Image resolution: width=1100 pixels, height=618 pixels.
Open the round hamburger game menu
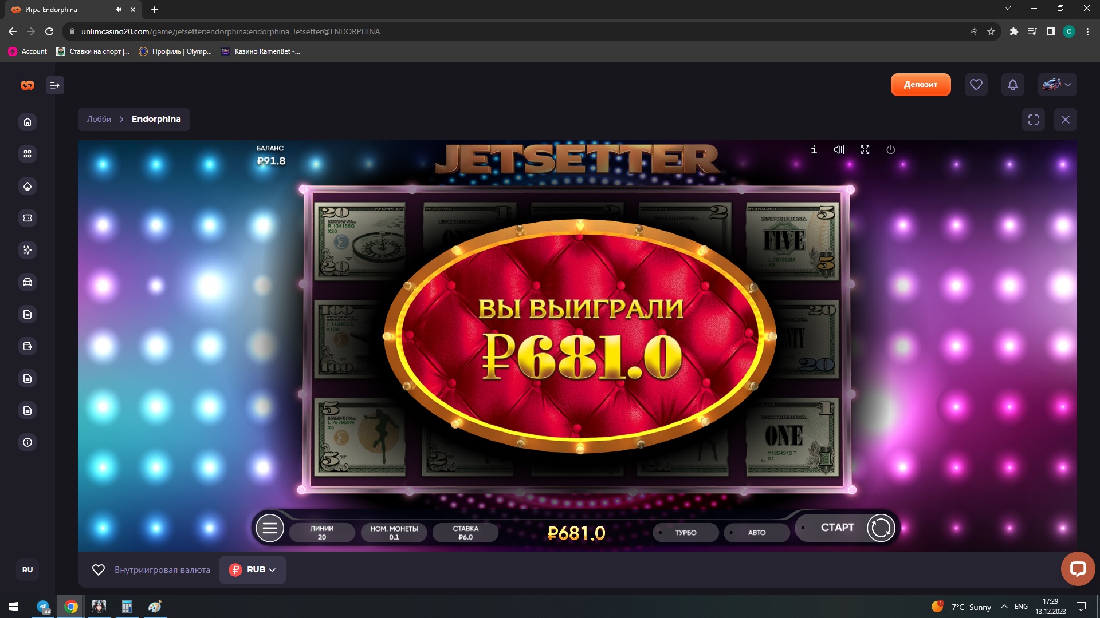click(x=270, y=528)
